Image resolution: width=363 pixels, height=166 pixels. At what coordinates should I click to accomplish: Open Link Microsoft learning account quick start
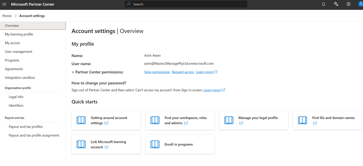point(106,144)
